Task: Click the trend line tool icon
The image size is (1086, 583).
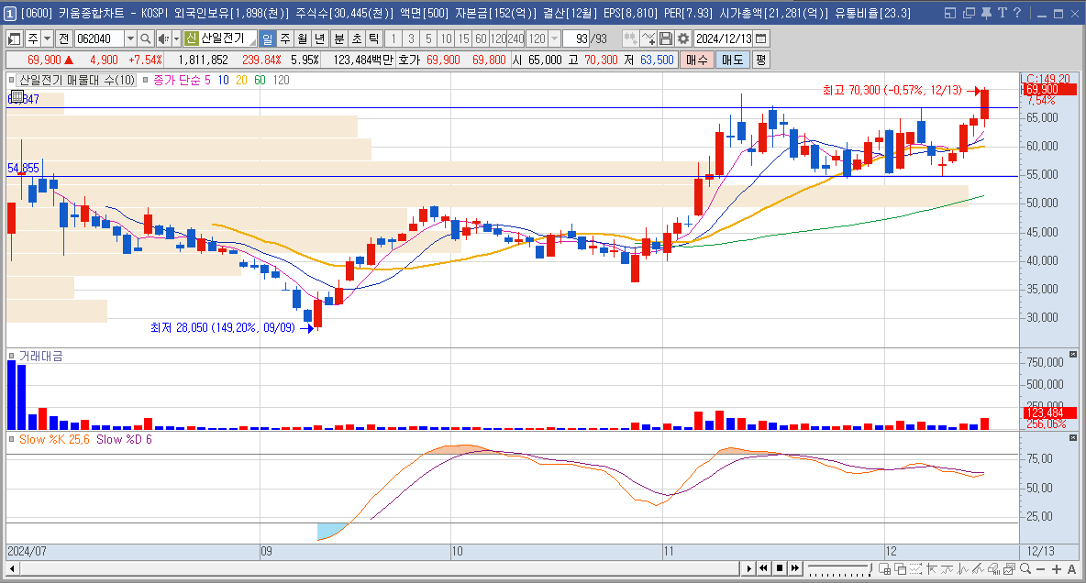Action: pyautogui.click(x=947, y=569)
